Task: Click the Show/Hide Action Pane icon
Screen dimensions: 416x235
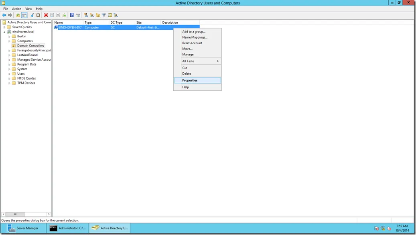Action: tap(78, 15)
